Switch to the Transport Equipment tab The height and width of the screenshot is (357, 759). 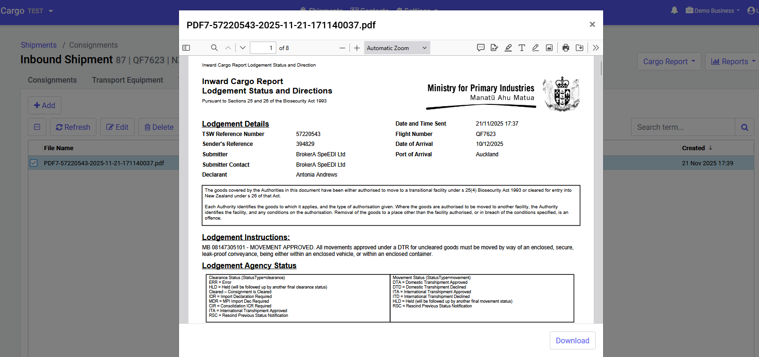[128, 80]
